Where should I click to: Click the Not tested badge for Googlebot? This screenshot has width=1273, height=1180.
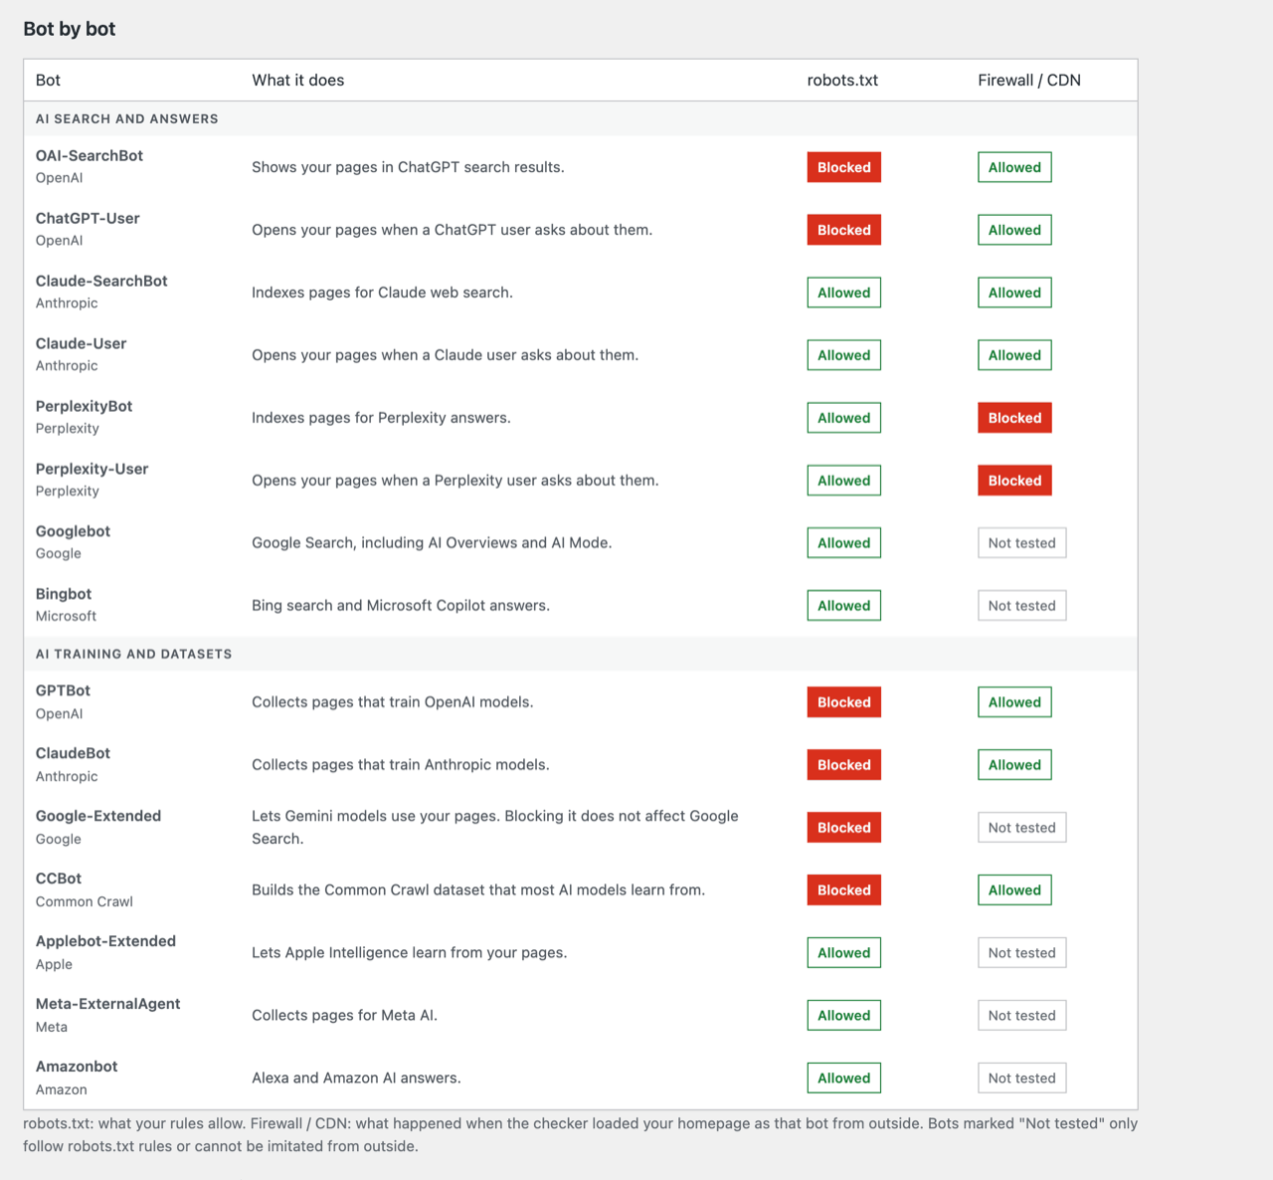tap(1022, 543)
